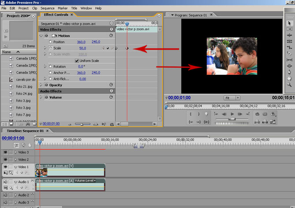Expand the Opacity effect properties
This screenshot has width=295, height=208.
(x=41, y=85)
